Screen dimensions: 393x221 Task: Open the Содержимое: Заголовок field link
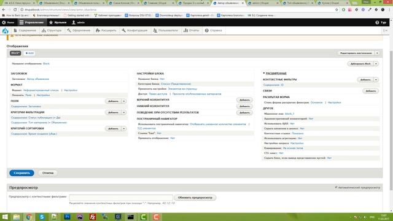point(26,106)
